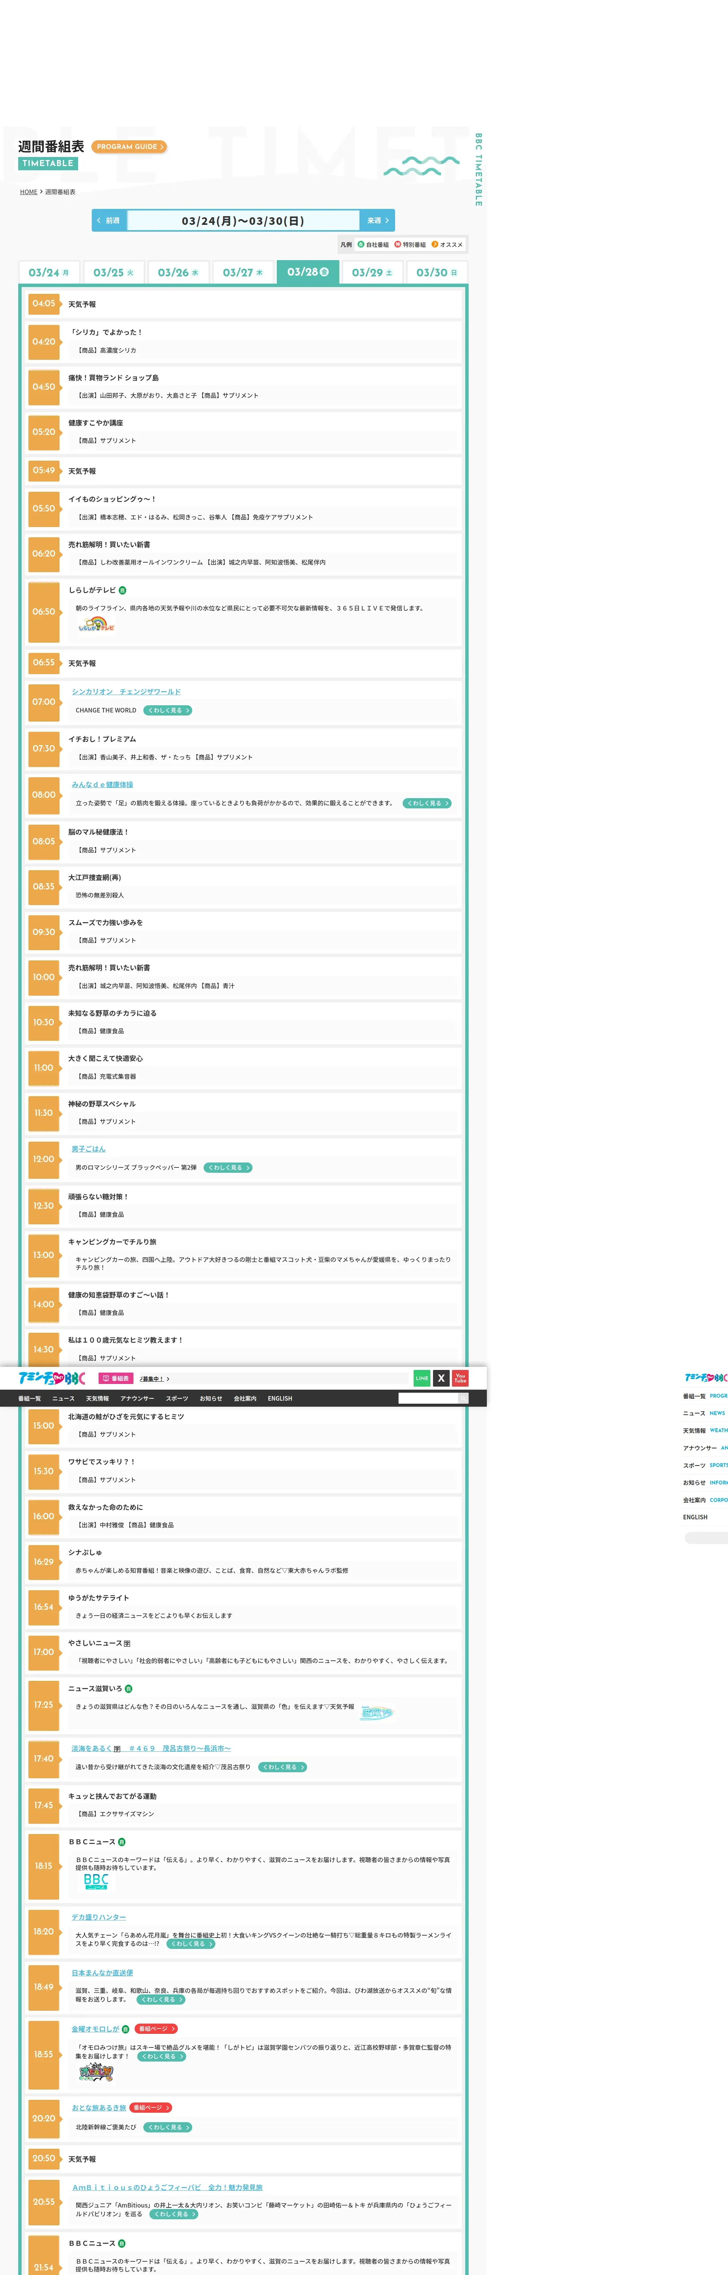728x2275 pixels.
Task: Go to next week 来週
Action: click(377, 221)
